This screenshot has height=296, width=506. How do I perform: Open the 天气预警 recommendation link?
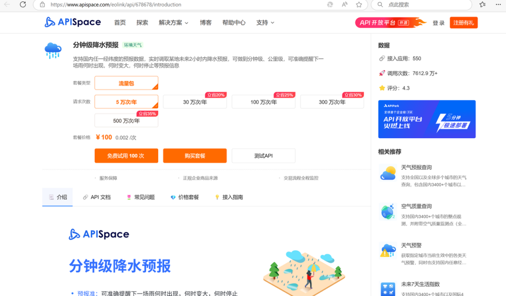(x=411, y=245)
